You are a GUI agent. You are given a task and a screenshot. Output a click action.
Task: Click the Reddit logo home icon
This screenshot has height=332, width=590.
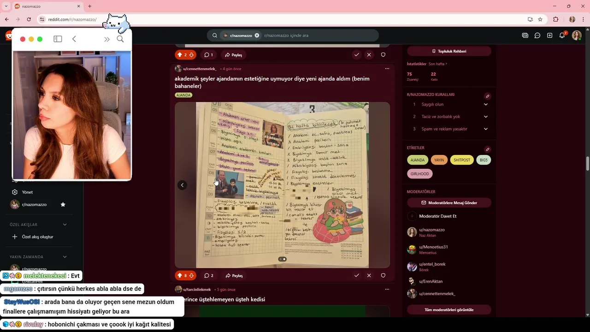[9, 36]
